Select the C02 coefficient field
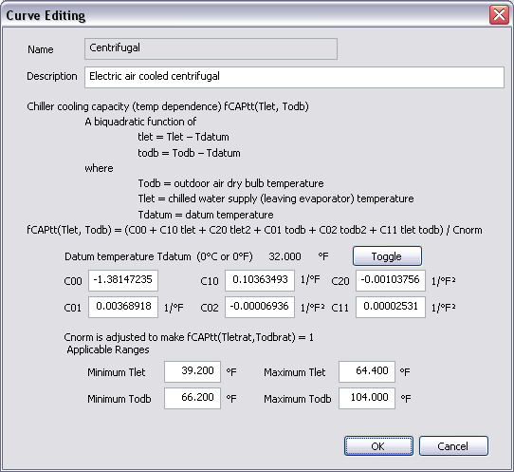Viewport: 514px width, 472px height. coord(260,307)
